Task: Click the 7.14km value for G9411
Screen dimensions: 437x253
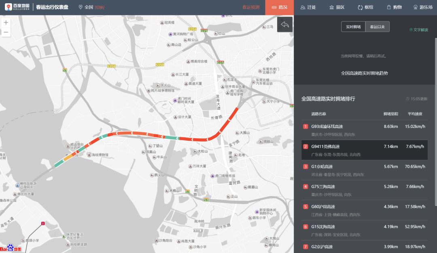Action: pyautogui.click(x=391, y=146)
